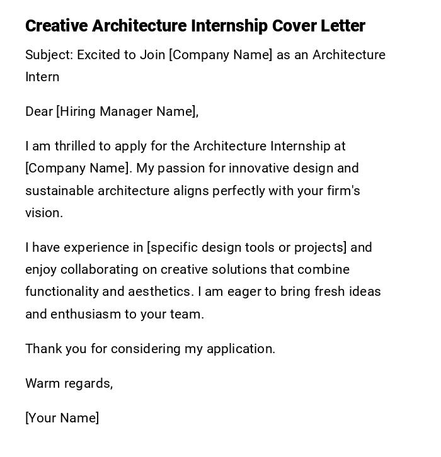Click the "Thank you for considering my application." line
The image size is (441, 457).
click(150, 349)
